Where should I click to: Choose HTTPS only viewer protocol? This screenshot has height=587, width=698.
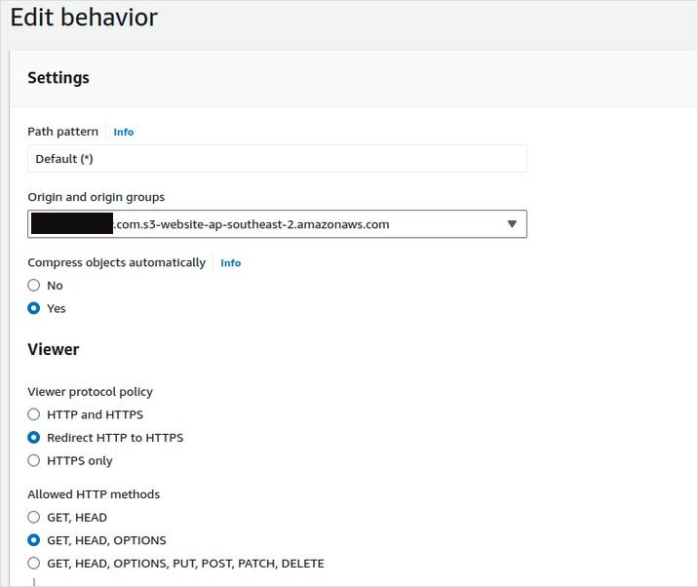pyautogui.click(x=34, y=460)
